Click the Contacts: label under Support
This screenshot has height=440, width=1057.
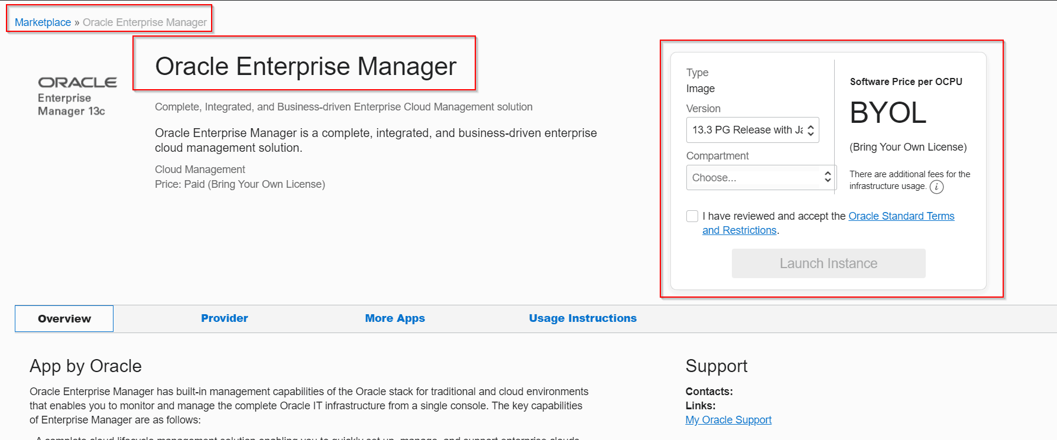tap(709, 392)
